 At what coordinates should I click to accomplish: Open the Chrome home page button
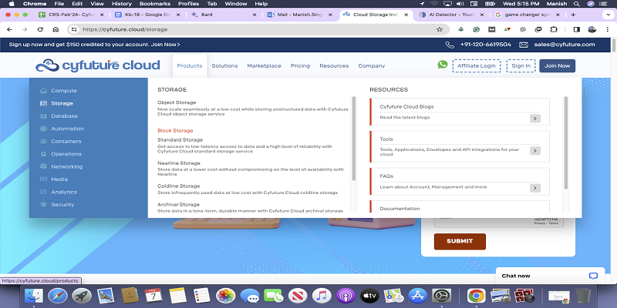pyautogui.click(x=56, y=29)
